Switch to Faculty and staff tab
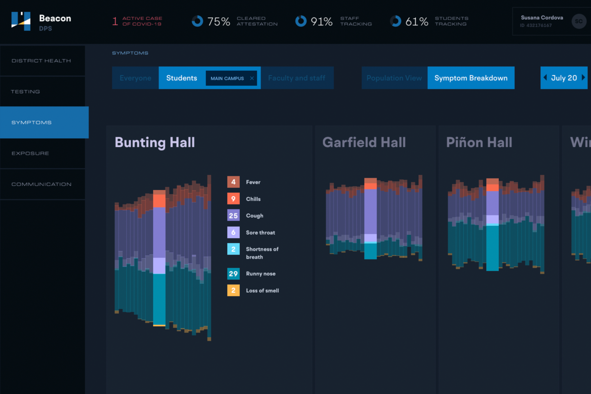 coord(297,78)
